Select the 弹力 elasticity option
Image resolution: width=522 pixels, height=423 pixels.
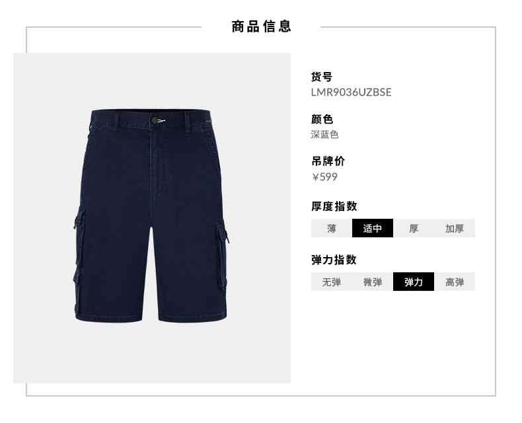click(414, 282)
